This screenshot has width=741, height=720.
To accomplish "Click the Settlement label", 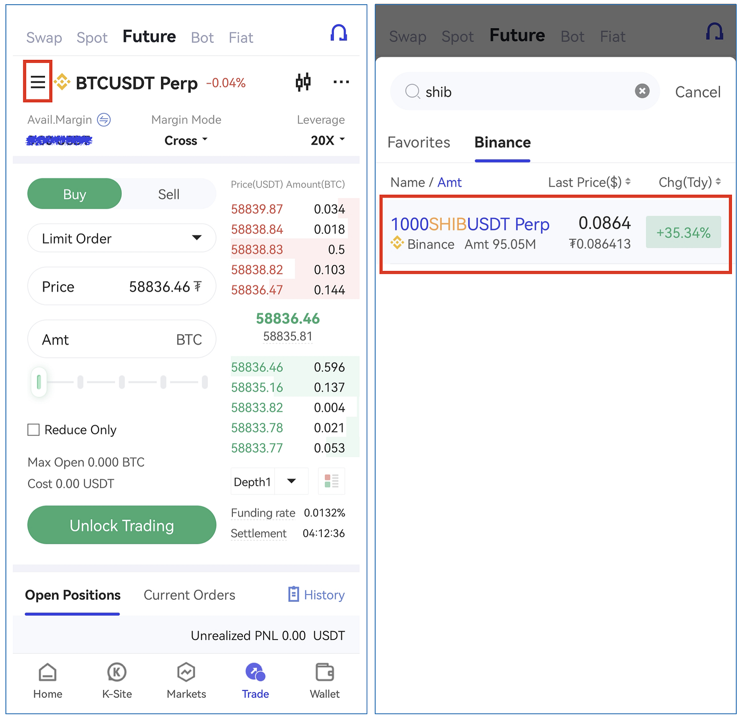I will 259,533.
